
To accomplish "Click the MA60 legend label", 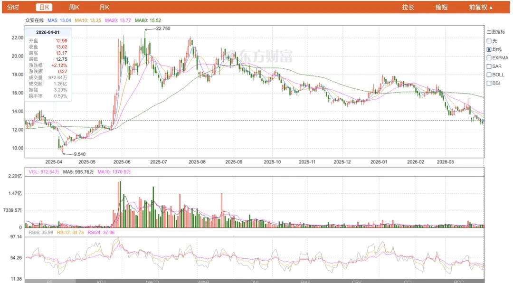I will [148, 20].
